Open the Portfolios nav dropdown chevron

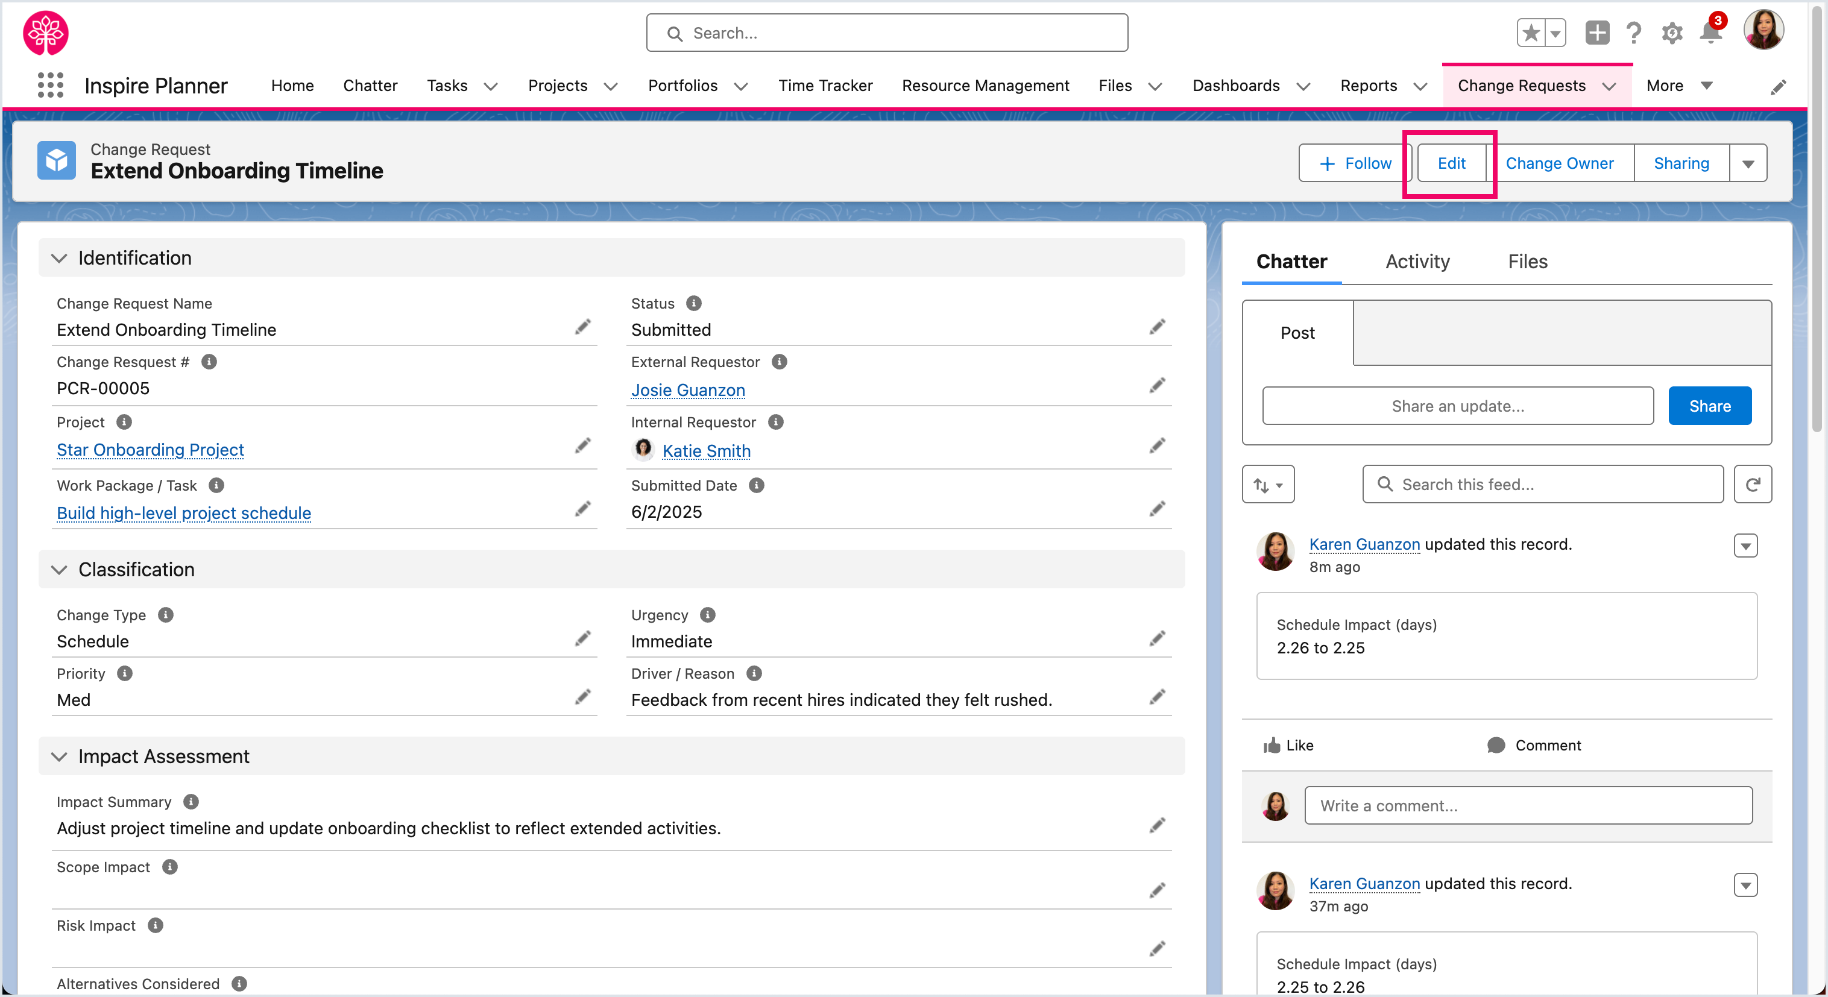pos(741,87)
